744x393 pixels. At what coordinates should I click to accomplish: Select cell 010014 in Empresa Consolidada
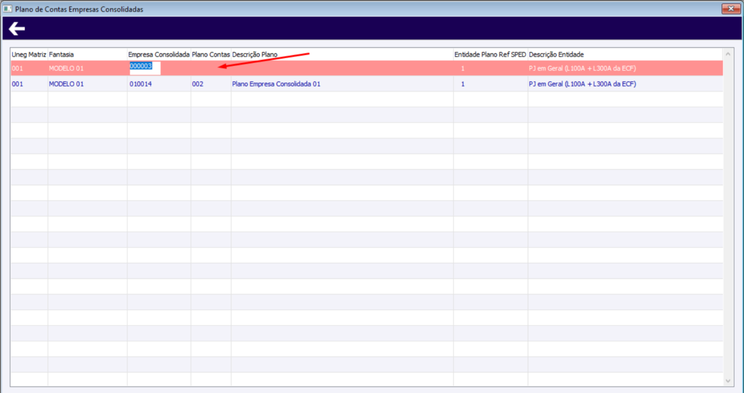point(159,84)
